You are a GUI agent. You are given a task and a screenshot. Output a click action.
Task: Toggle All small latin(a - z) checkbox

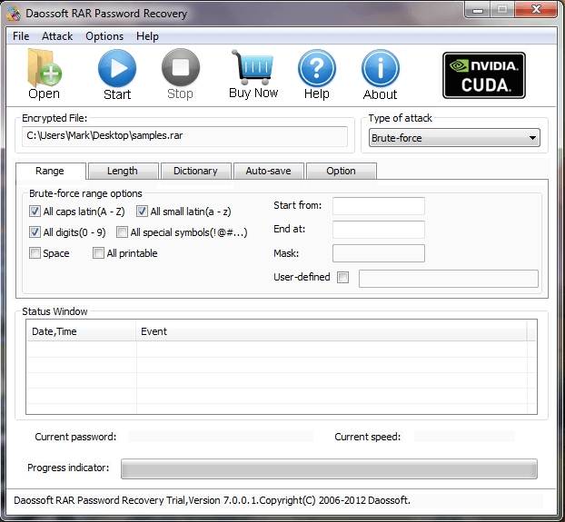[x=142, y=212]
